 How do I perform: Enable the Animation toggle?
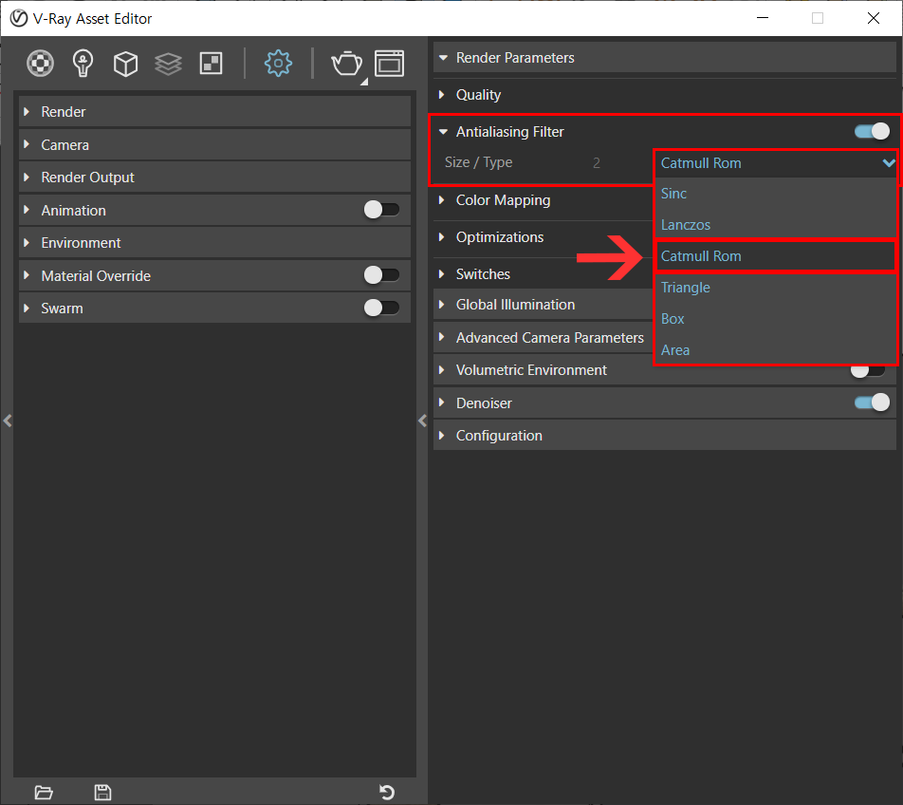point(381,210)
